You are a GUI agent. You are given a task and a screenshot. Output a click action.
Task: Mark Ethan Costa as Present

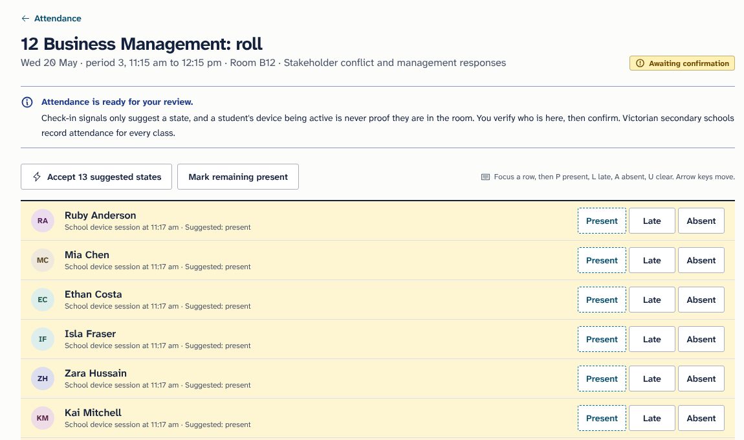[x=602, y=300]
